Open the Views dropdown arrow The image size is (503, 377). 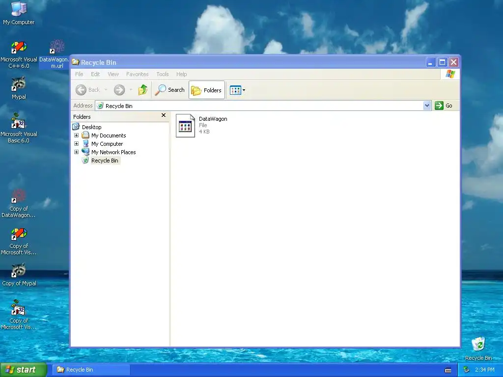tap(244, 90)
